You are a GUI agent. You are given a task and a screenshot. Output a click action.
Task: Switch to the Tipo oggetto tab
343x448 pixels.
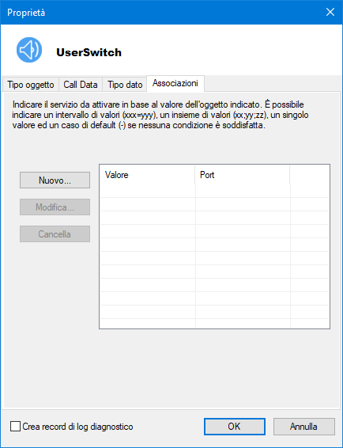click(31, 85)
